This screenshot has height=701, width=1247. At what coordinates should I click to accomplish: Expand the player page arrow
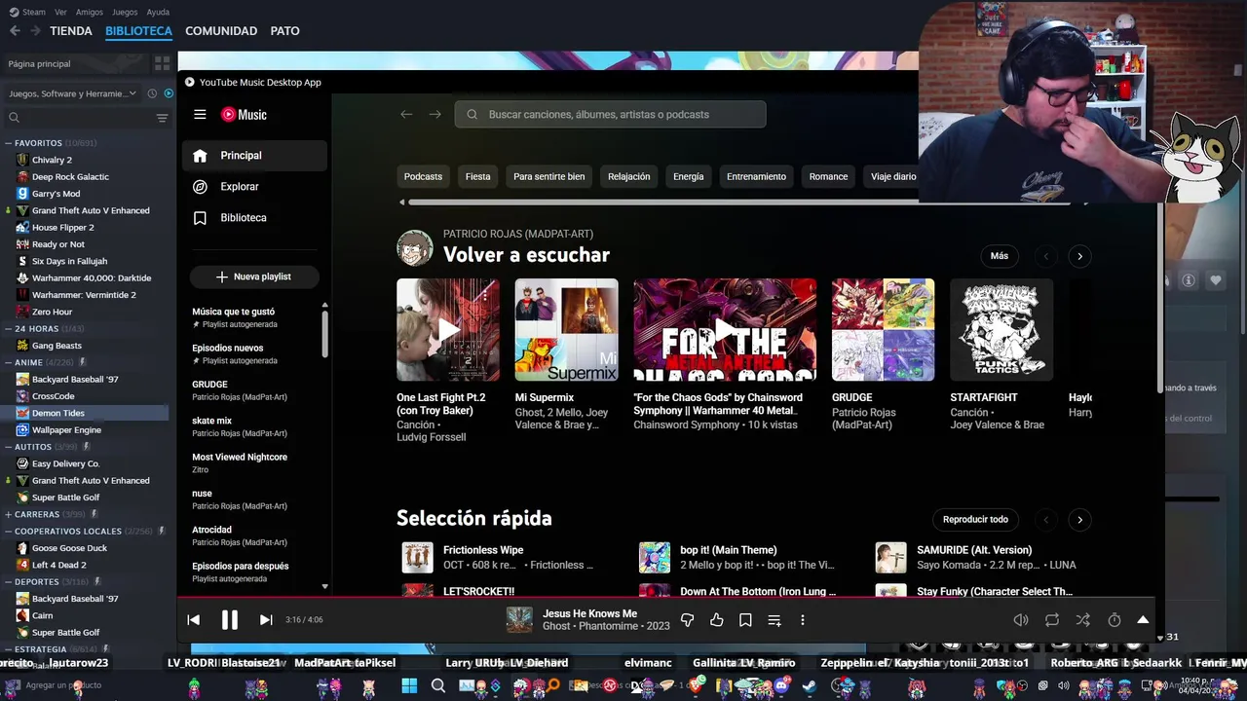point(1143,619)
